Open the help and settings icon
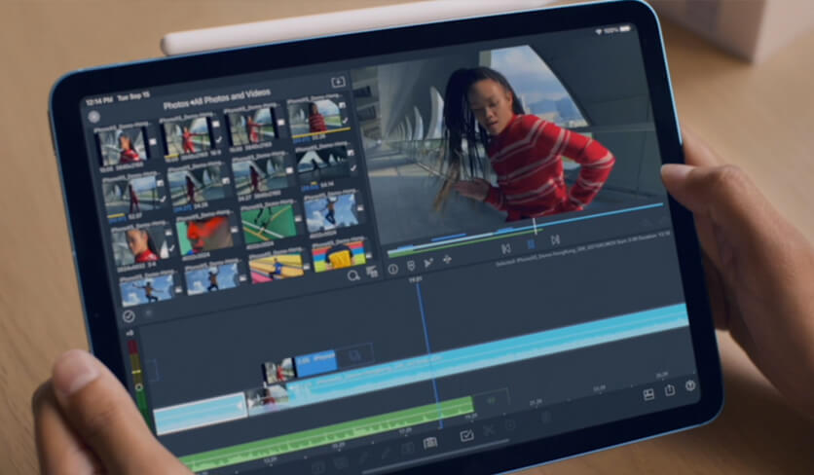 click(690, 385)
